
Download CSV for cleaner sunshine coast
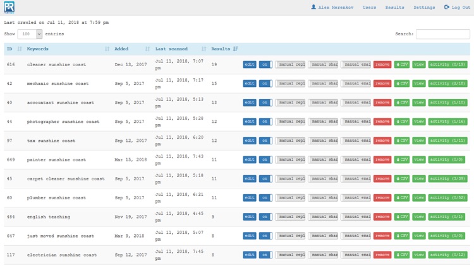click(402, 64)
